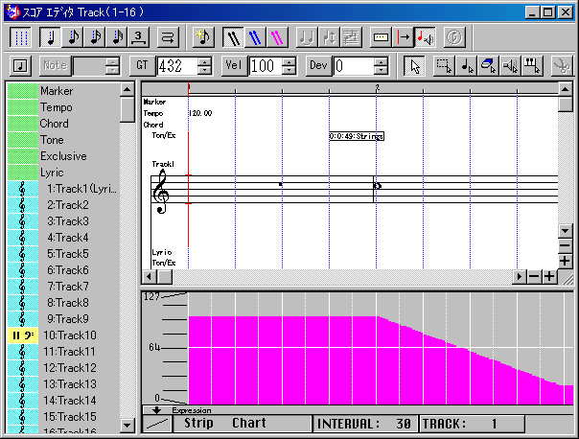Click the 0:0:49:Strings tone event

pos(357,136)
